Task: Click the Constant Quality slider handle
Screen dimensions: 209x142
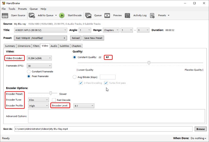Action: (x=149, y=63)
